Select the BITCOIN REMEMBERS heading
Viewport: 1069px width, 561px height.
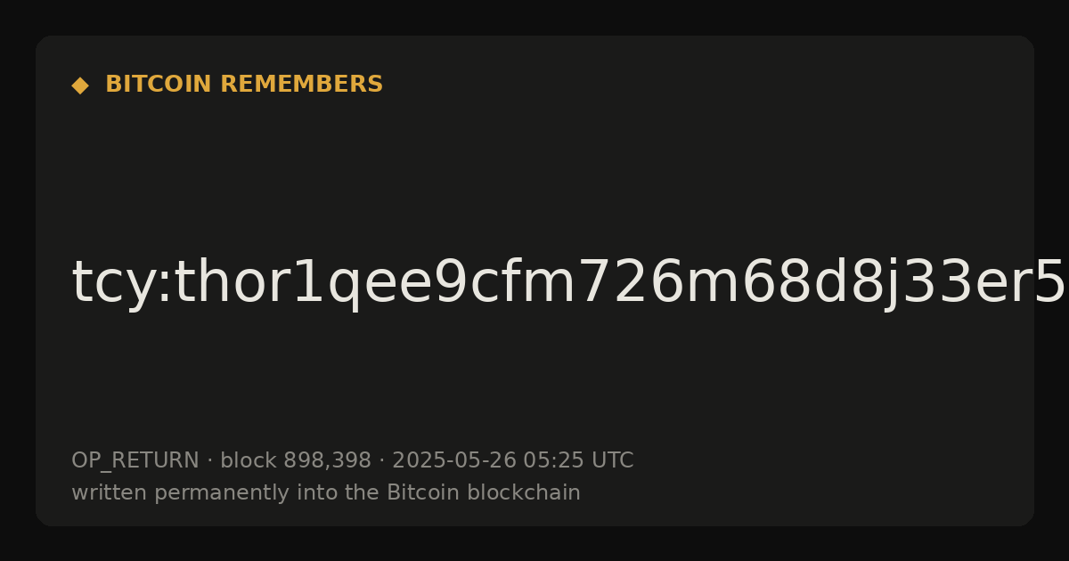tap(244, 85)
